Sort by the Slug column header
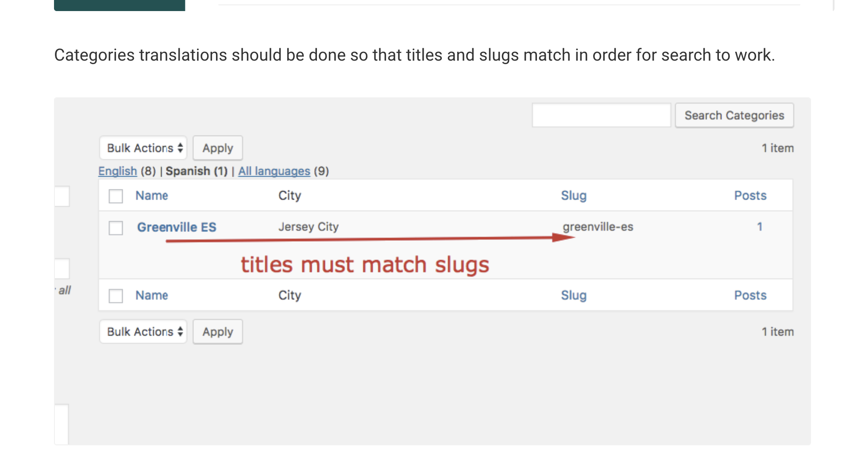857x463 pixels. coord(574,196)
